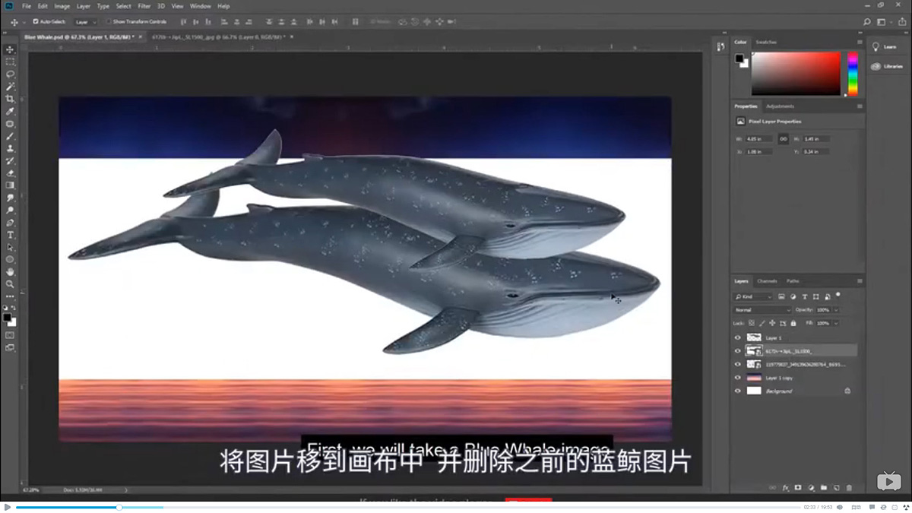Open the Filter menu

click(x=142, y=5)
